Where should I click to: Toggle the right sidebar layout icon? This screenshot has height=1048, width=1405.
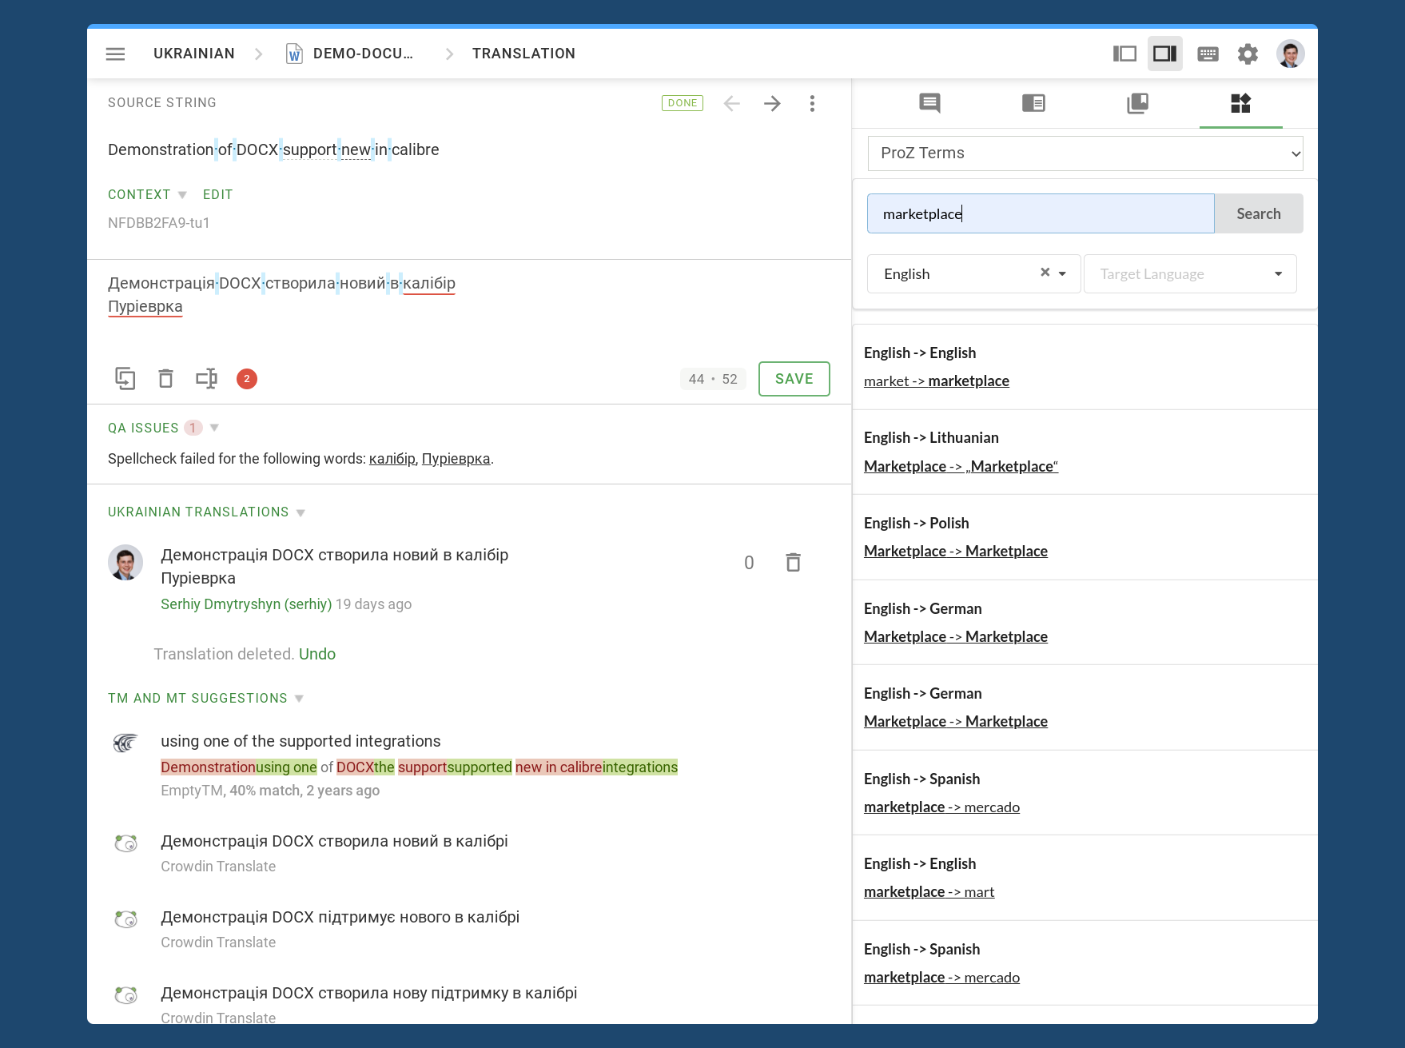tap(1165, 54)
